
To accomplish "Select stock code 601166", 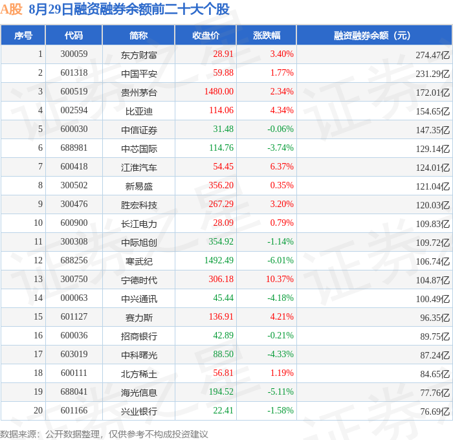I will pyautogui.click(x=74, y=410).
